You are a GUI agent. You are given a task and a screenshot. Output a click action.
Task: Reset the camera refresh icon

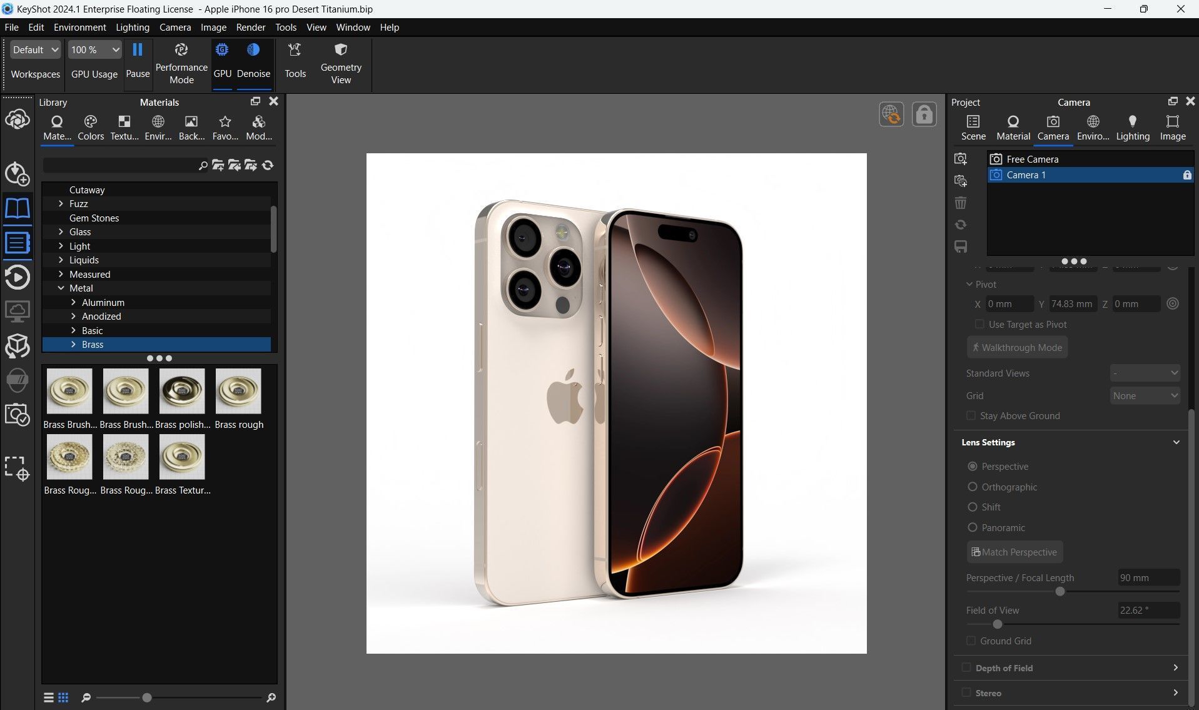click(x=961, y=225)
